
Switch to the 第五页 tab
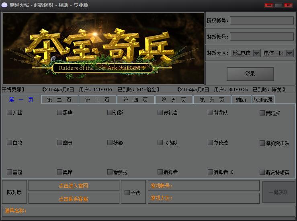[x=174, y=100]
